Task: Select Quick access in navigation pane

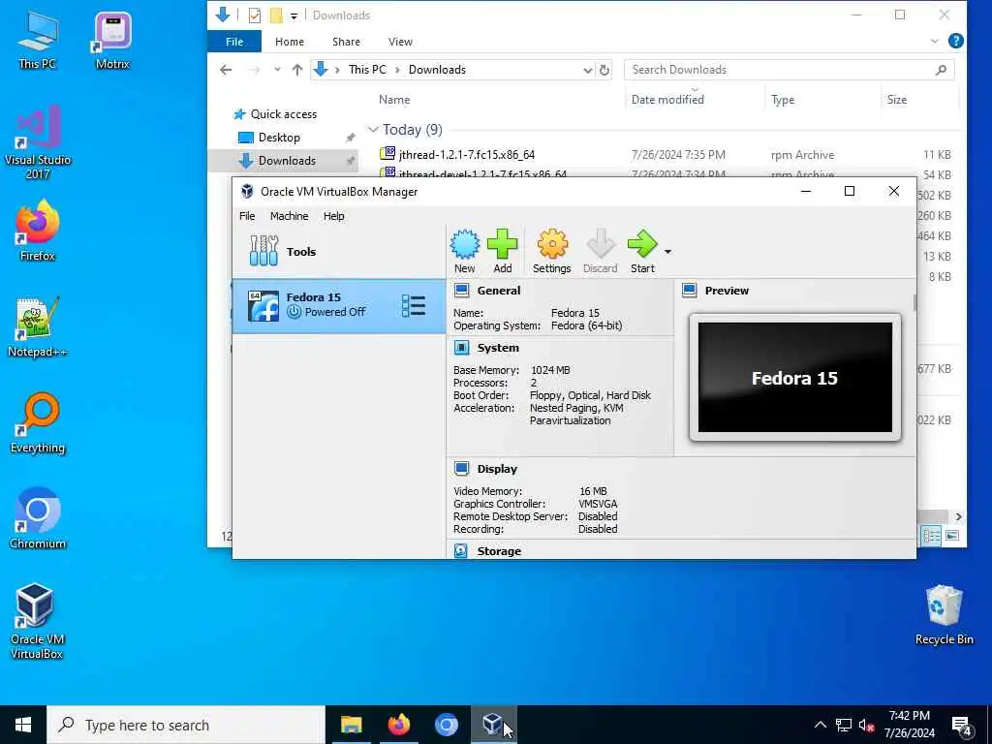Action: coord(284,114)
